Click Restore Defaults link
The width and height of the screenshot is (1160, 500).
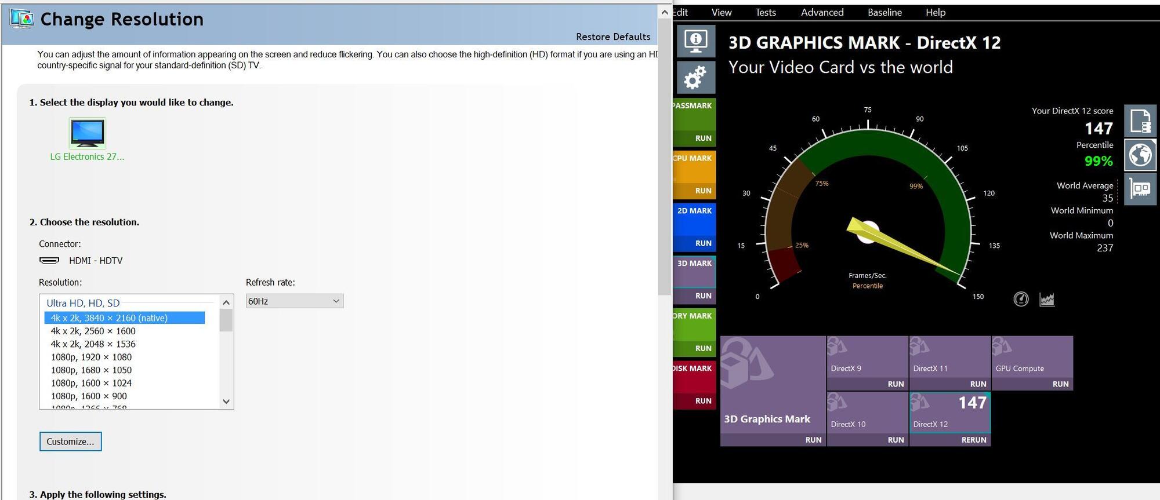click(613, 37)
